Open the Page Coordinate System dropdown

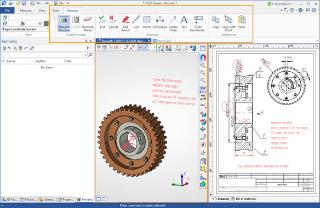tap(26, 29)
